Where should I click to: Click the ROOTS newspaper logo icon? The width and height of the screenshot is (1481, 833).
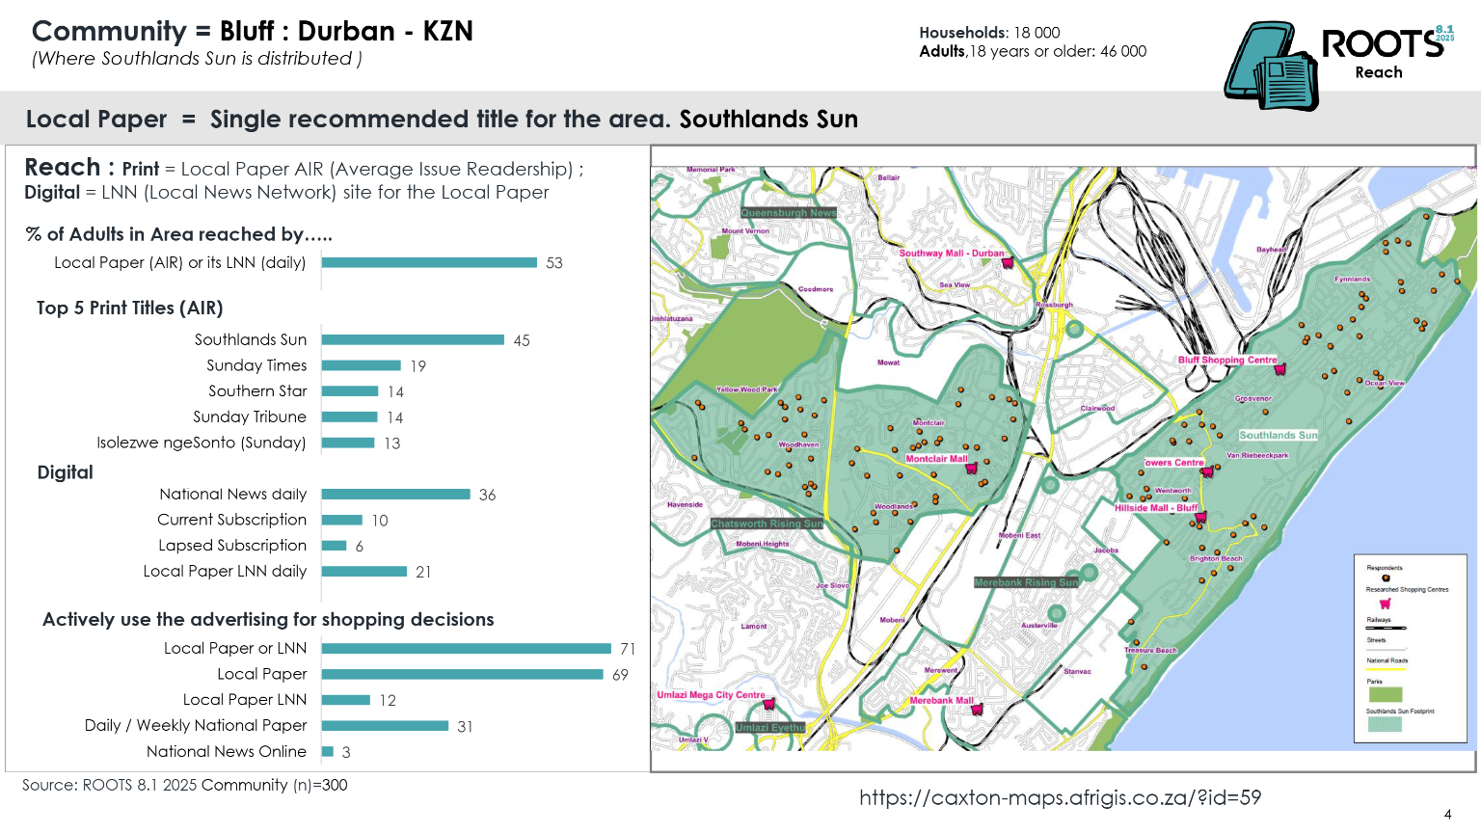tap(1271, 67)
